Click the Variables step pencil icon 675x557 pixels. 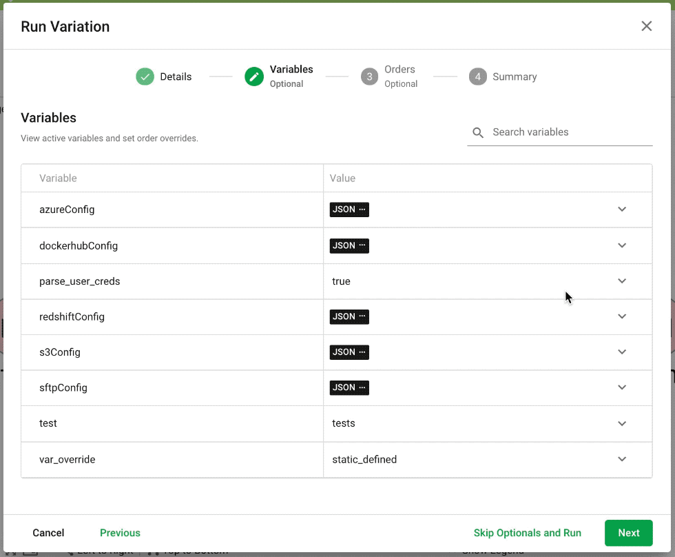click(254, 77)
